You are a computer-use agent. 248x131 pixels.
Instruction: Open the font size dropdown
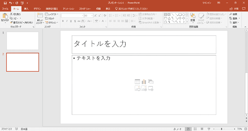coord(92,16)
